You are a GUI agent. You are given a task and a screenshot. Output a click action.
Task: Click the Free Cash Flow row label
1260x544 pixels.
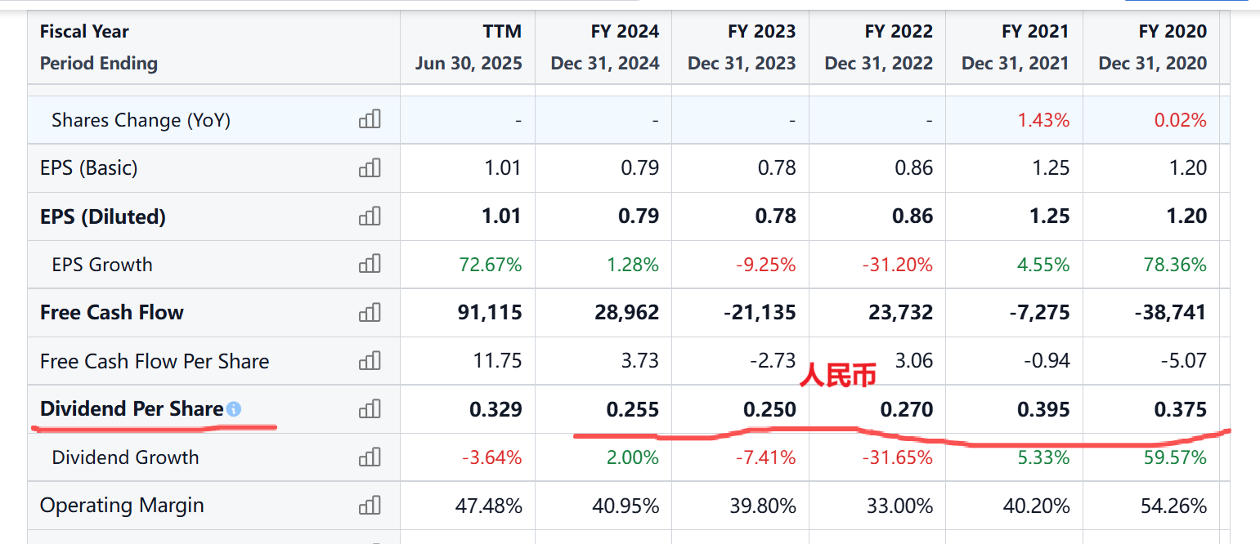coord(112,312)
